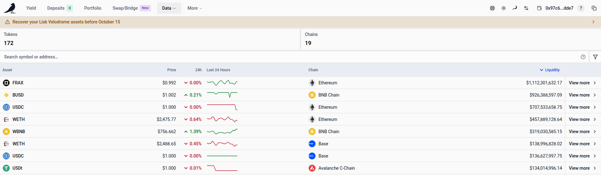
Task: Click the Ethereum chain icon in the FRAX row
Action: (312, 83)
